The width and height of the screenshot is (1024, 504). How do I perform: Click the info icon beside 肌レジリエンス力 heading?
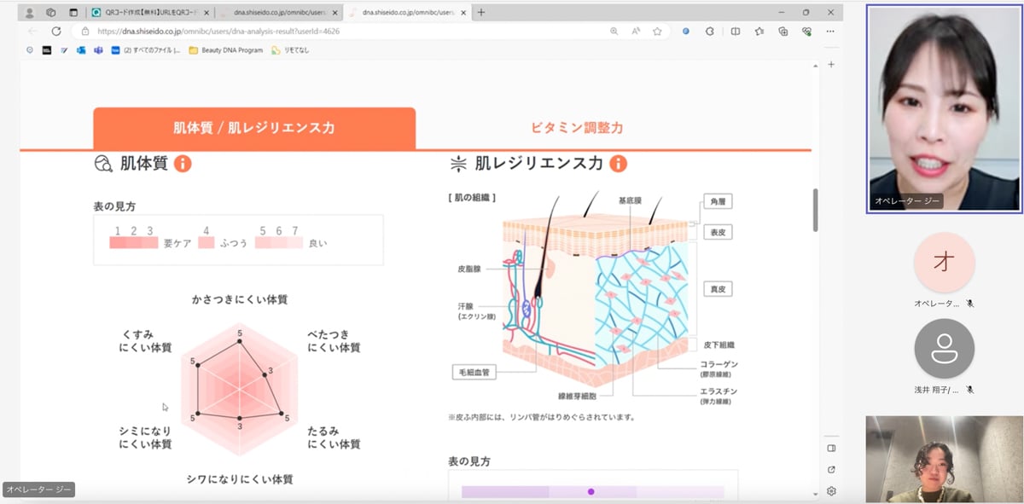click(x=618, y=164)
